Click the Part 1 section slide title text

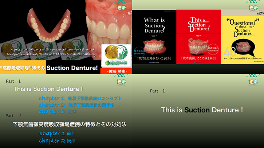202,110
